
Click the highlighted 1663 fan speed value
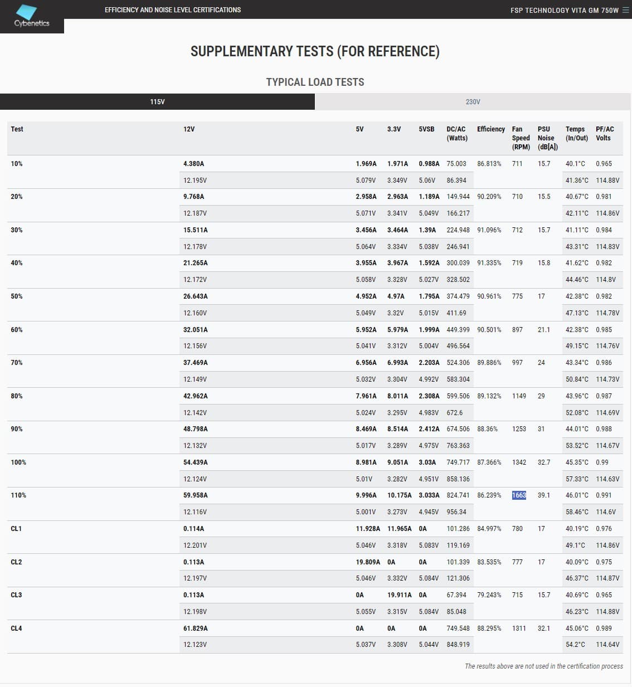click(x=519, y=495)
